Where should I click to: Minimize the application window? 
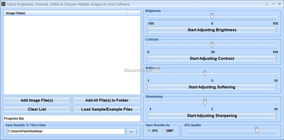[x=267, y=4]
